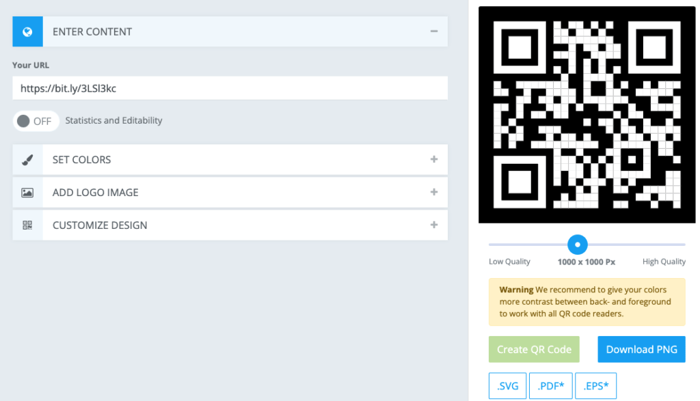
Task: Click the generated QR code preview image
Action: 587,115
